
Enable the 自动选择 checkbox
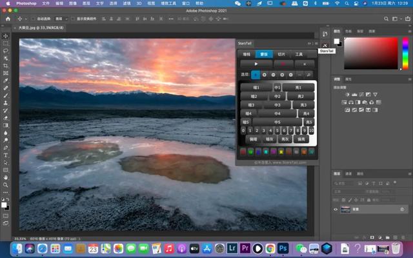point(34,19)
